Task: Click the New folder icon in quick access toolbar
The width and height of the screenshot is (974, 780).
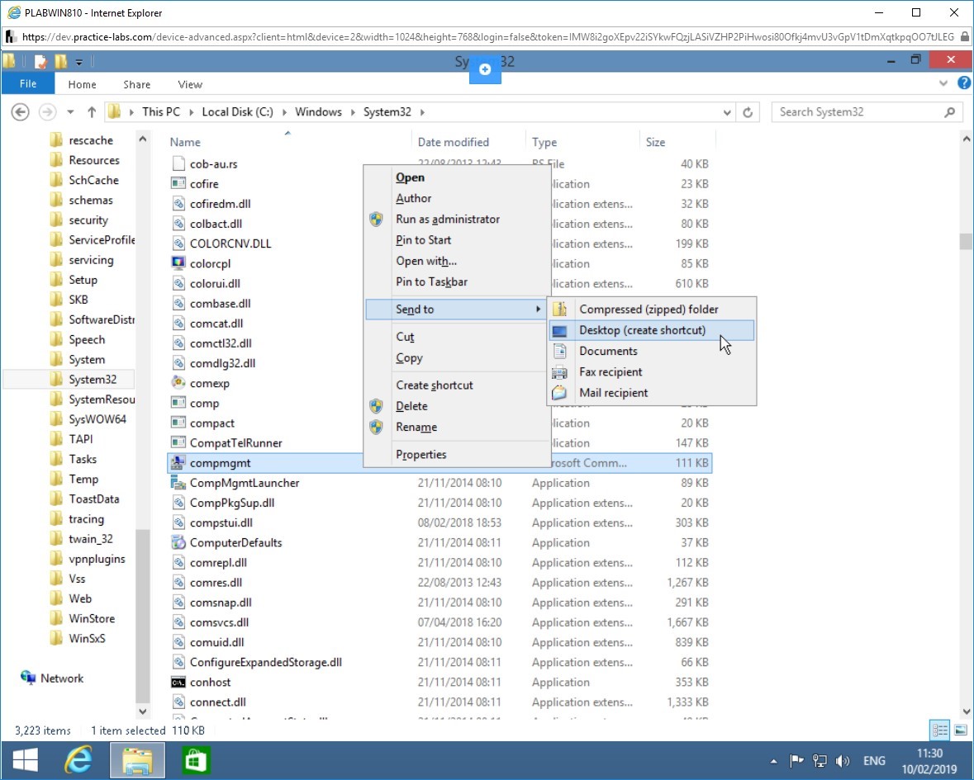Action: click(x=61, y=61)
